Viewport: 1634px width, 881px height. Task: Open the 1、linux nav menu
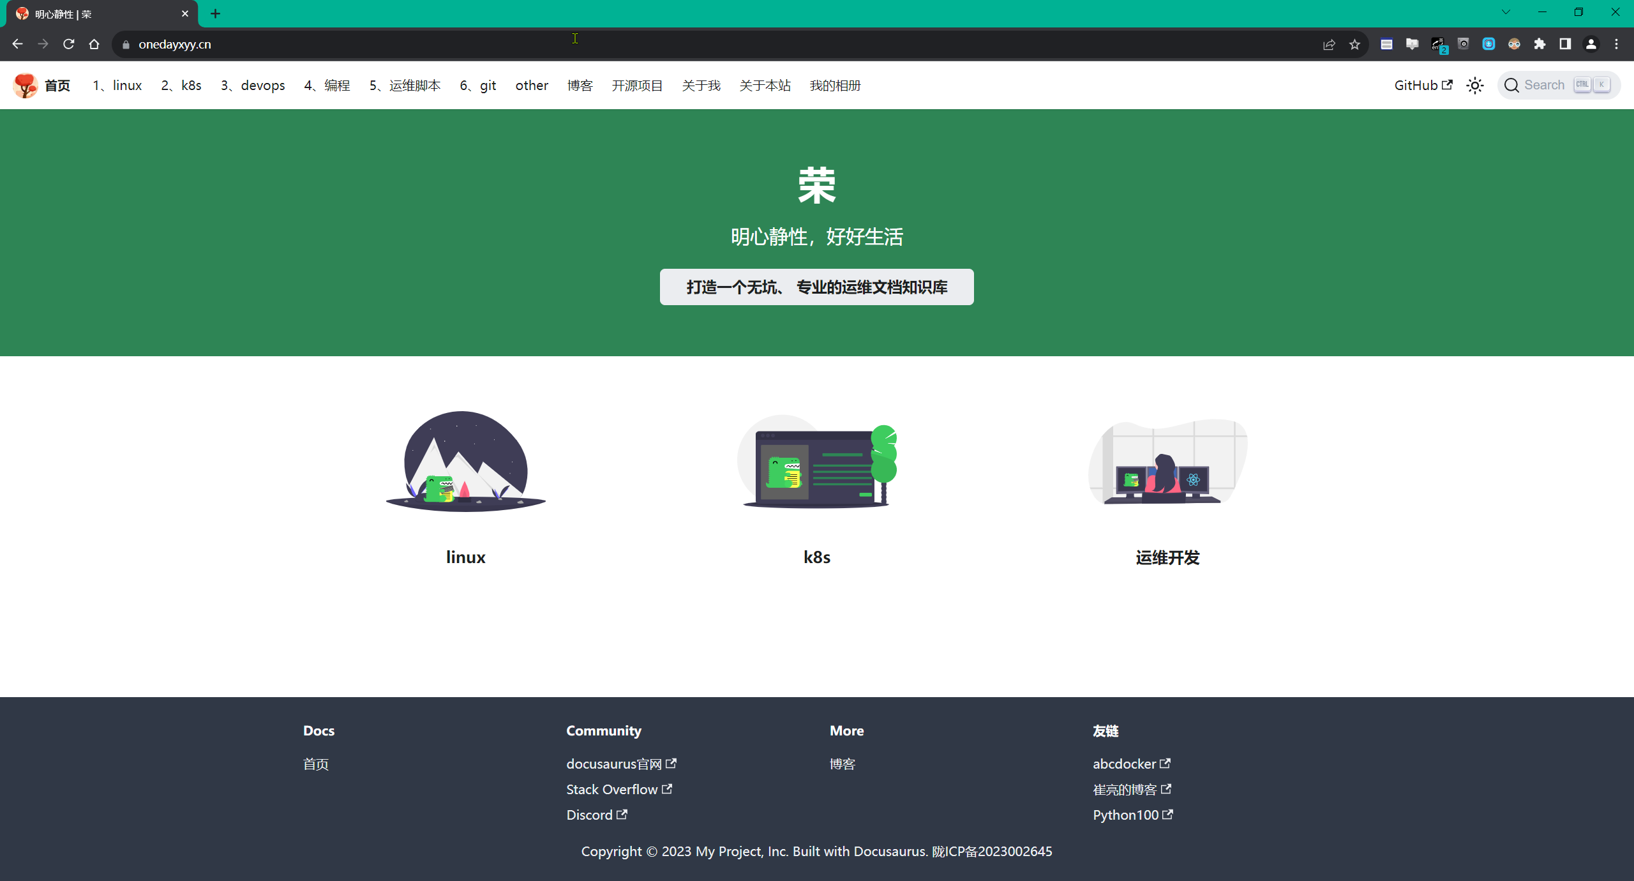pyautogui.click(x=117, y=86)
